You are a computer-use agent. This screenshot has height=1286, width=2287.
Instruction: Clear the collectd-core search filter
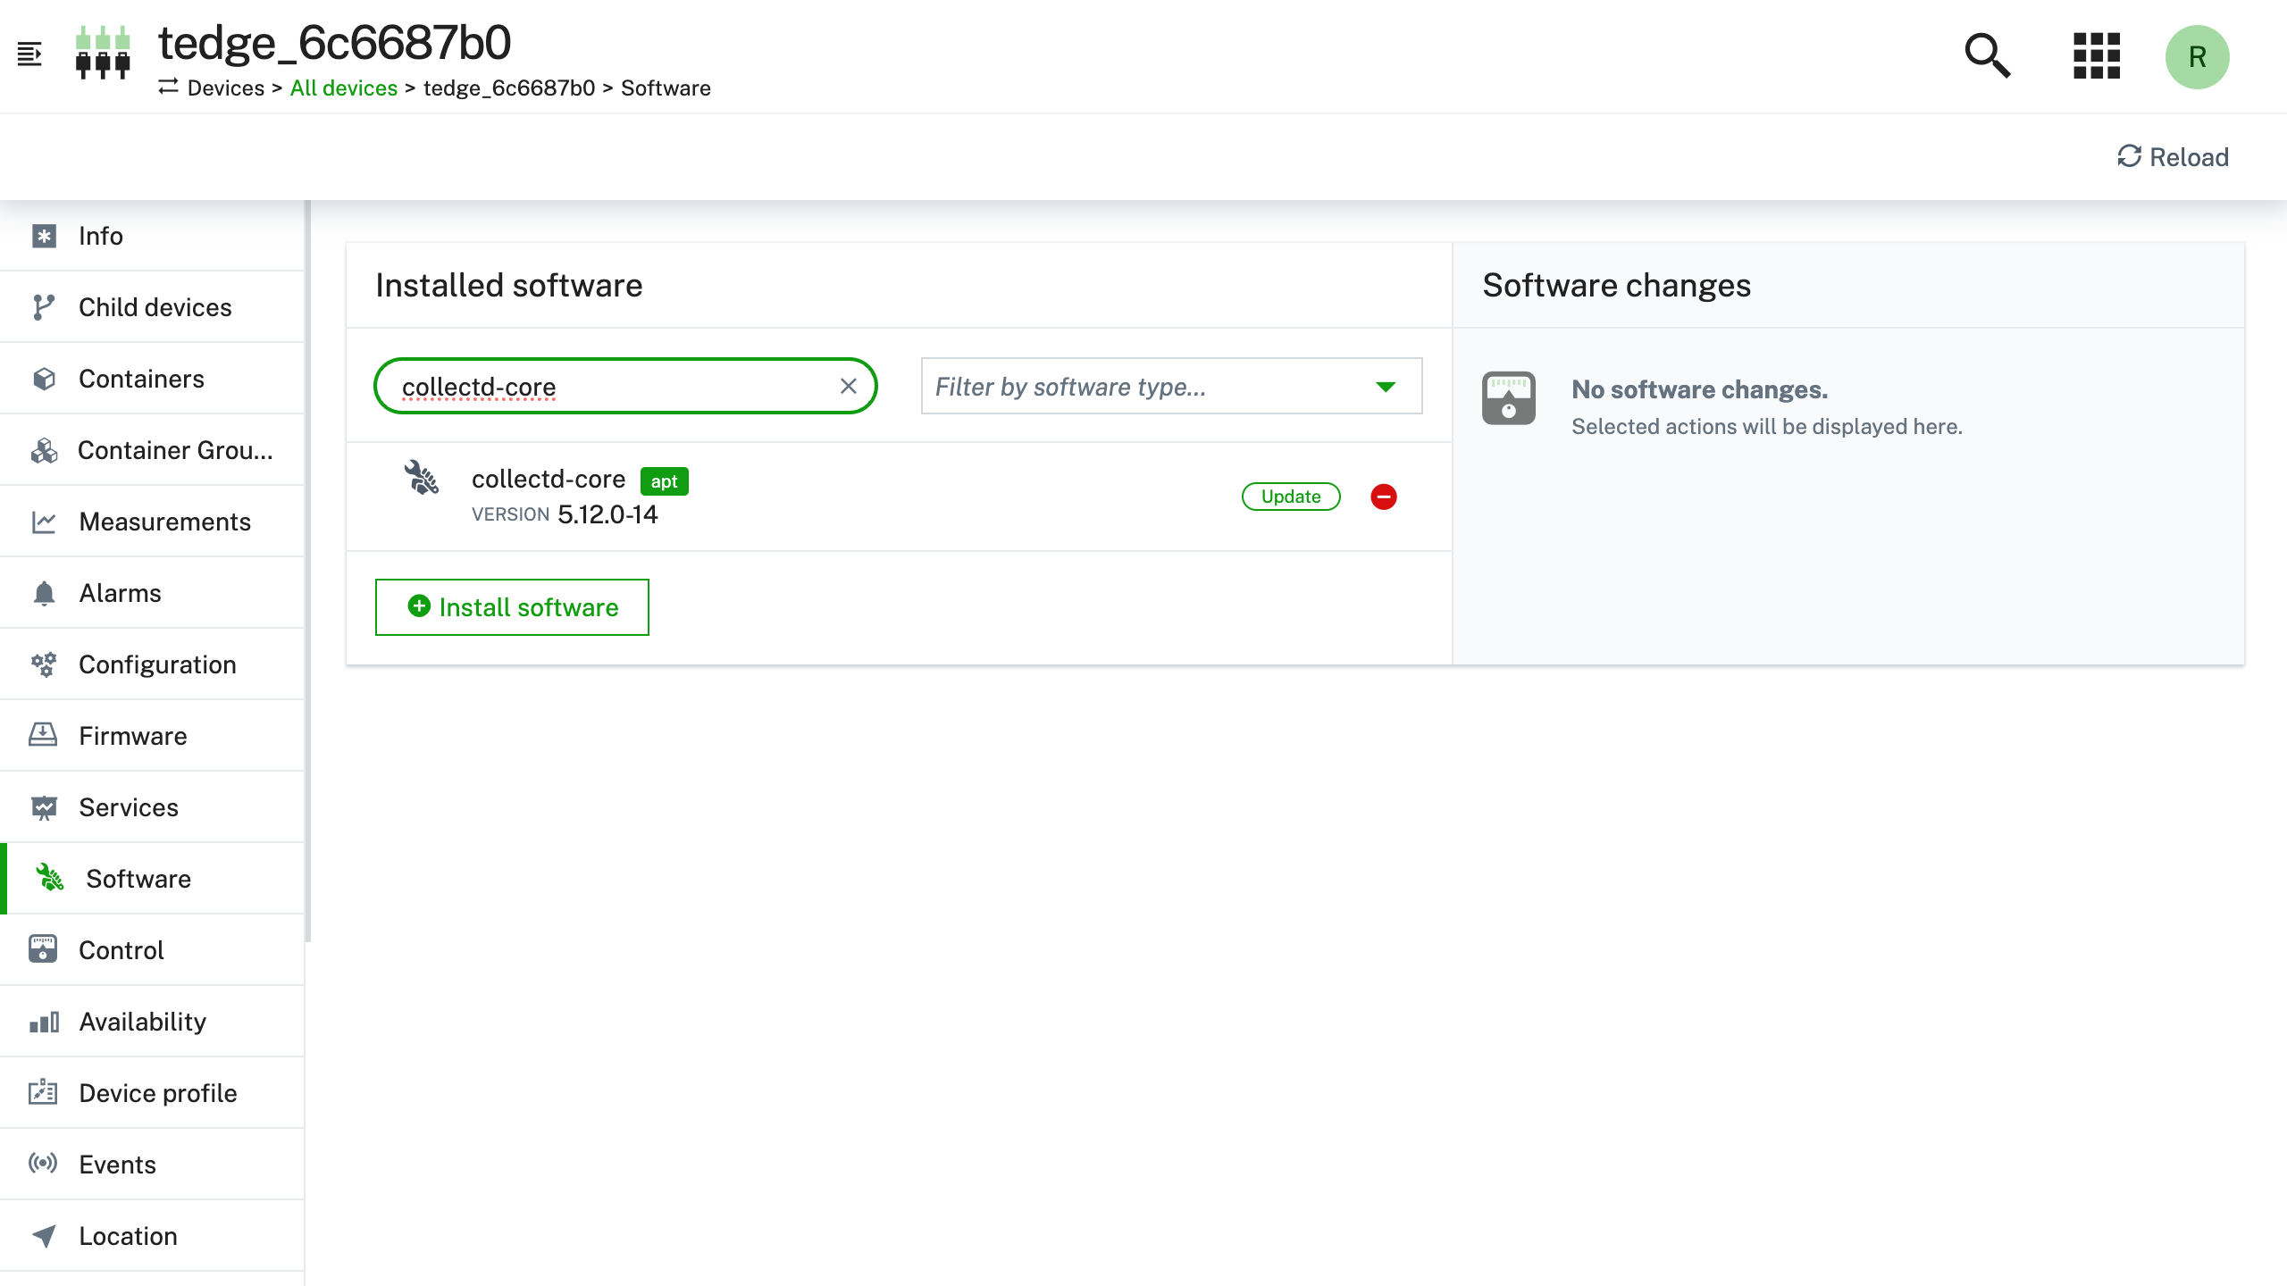pyautogui.click(x=849, y=386)
